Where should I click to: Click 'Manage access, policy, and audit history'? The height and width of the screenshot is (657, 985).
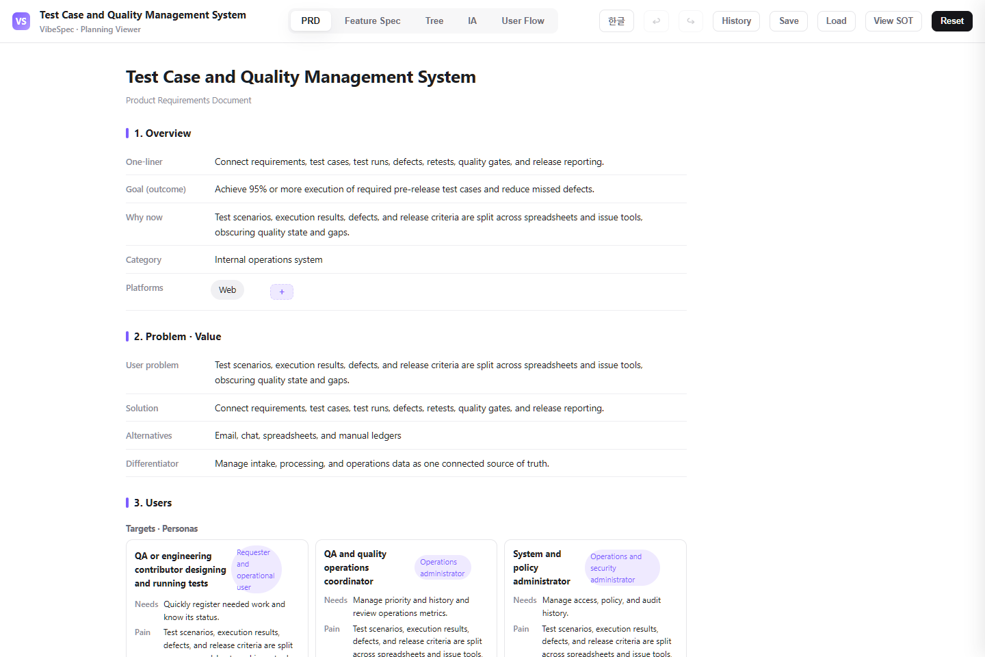601,606
